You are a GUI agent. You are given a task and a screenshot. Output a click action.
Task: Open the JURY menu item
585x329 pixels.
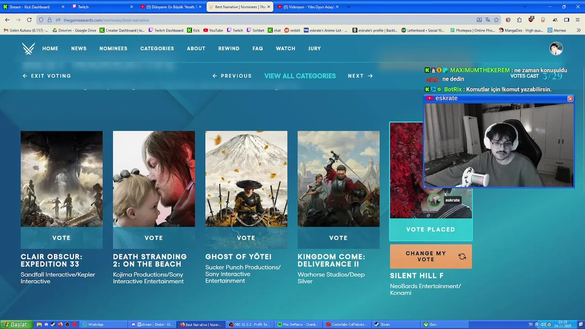(x=314, y=48)
